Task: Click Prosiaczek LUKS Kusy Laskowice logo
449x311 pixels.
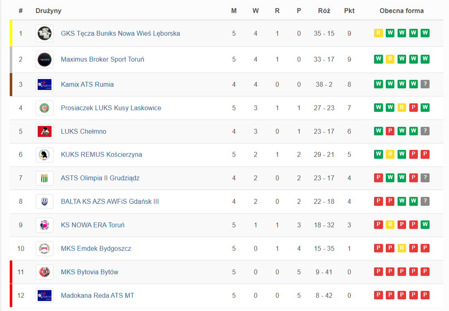Action: (x=45, y=108)
